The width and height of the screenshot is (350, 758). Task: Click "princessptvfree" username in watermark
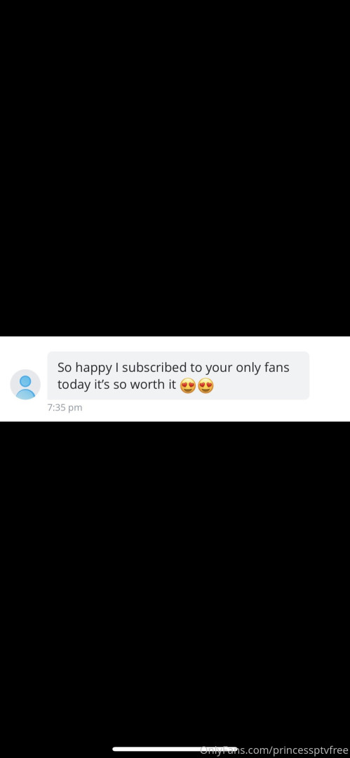pos(310,751)
